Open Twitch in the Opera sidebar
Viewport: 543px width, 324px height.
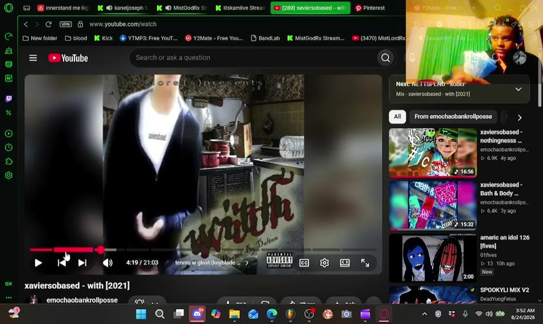(9, 99)
